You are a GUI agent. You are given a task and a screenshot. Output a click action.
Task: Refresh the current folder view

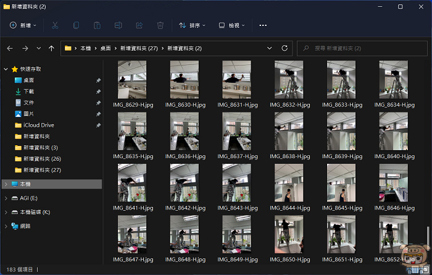pos(285,48)
